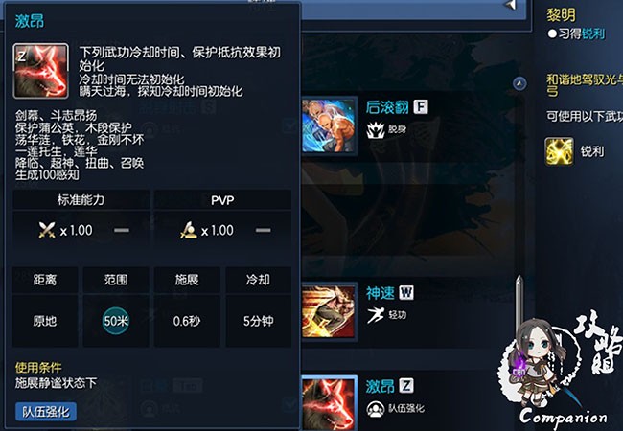This screenshot has width=623, height=431.
Task: Click the 脱身 escape type icon
Action: pos(376,129)
